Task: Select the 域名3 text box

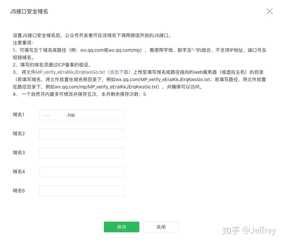Action: point(82,153)
